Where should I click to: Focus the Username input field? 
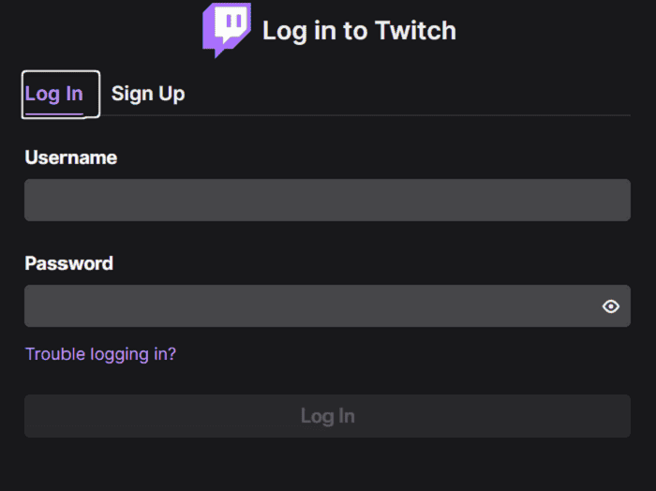click(327, 200)
